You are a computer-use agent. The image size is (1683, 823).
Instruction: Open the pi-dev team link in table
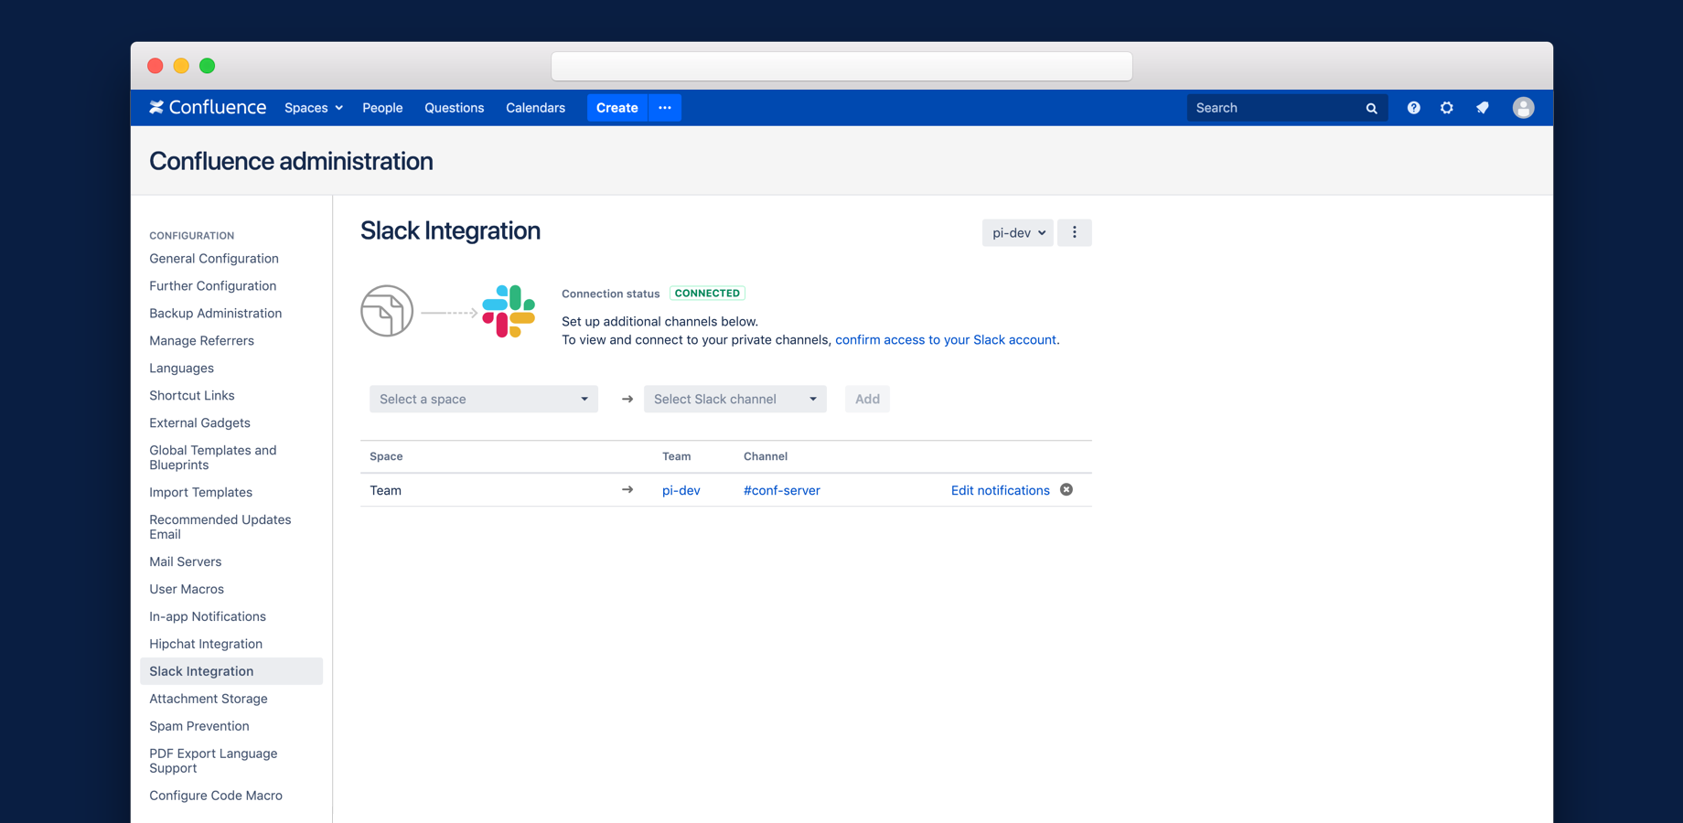681,490
